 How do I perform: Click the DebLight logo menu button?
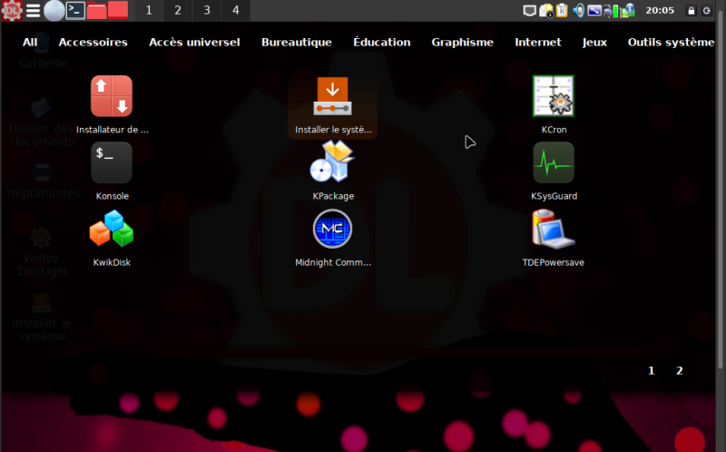pyautogui.click(x=11, y=11)
